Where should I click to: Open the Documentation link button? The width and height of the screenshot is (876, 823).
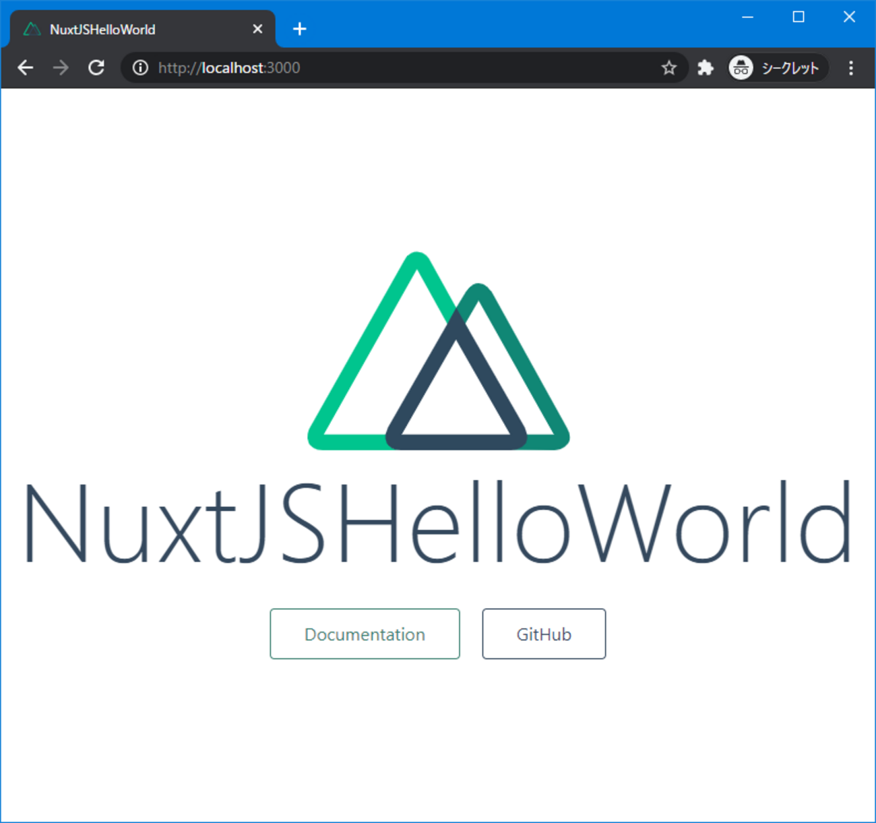point(365,634)
